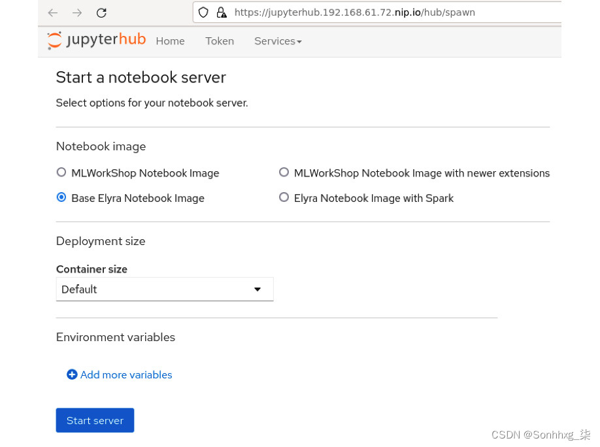Click the JupyterHub logo
Screen dimensions: 600x447
point(97,40)
